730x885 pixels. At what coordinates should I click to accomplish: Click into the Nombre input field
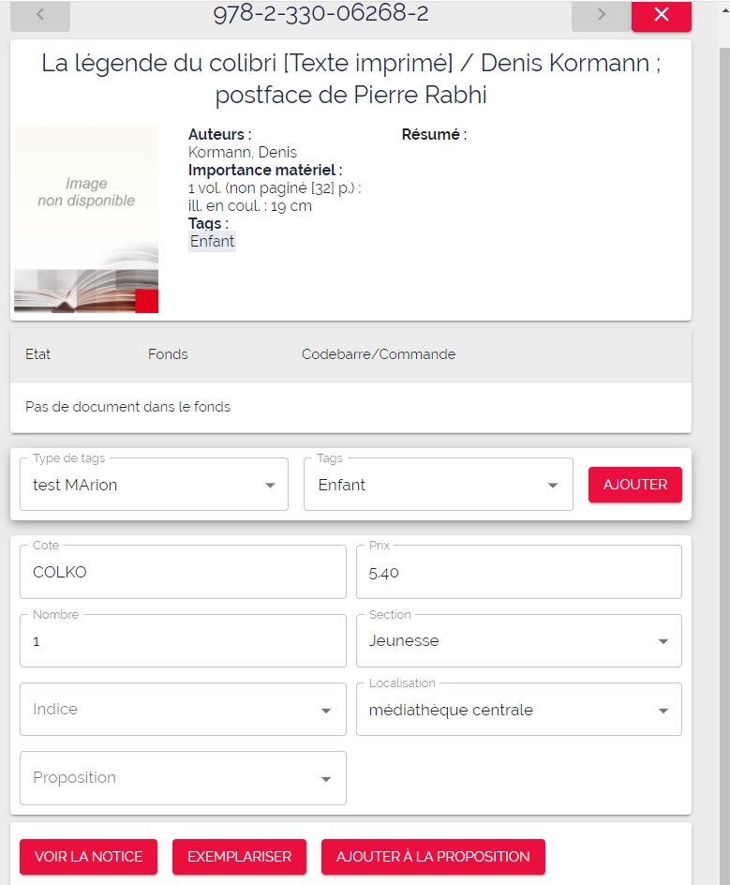point(183,641)
